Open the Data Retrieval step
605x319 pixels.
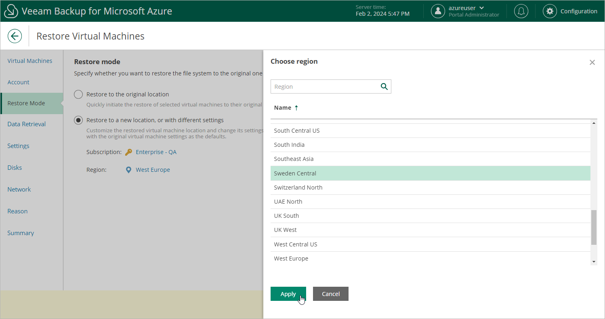click(x=26, y=124)
